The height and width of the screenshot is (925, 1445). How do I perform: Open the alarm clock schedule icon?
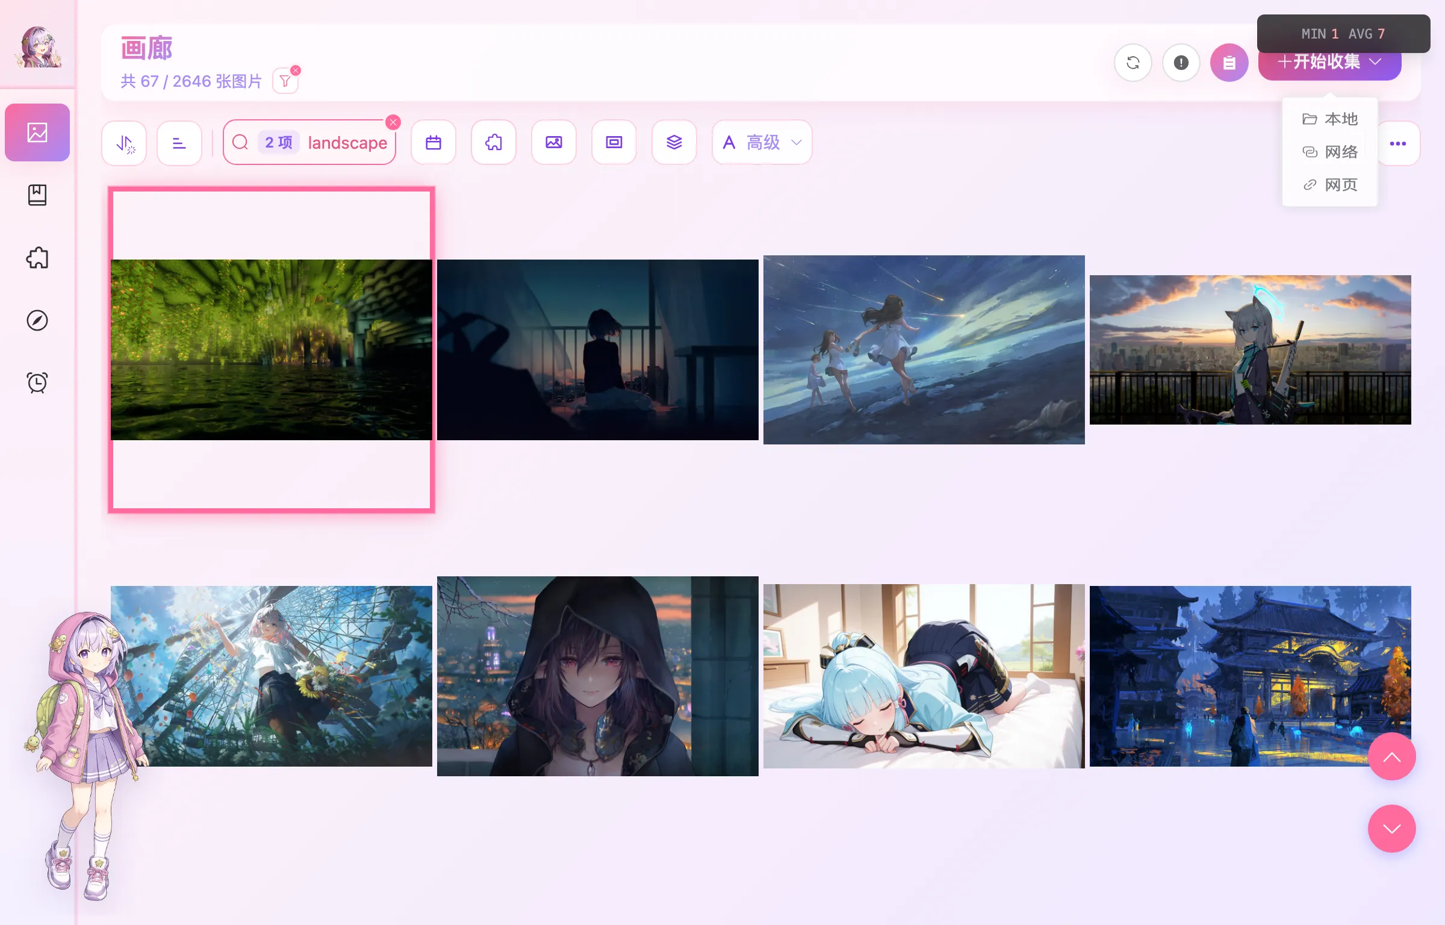[x=37, y=383]
